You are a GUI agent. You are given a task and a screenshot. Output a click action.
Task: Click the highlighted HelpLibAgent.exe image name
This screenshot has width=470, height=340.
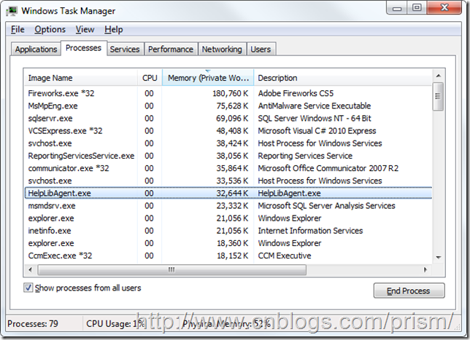[x=59, y=193]
